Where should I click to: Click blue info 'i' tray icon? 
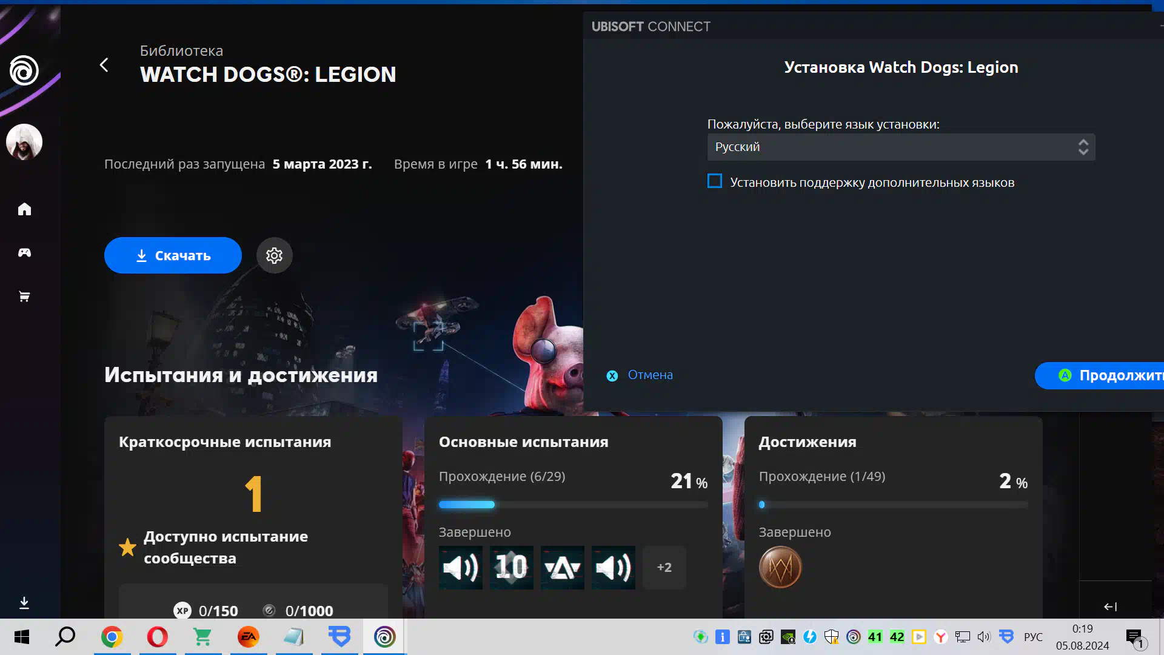click(x=723, y=637)
